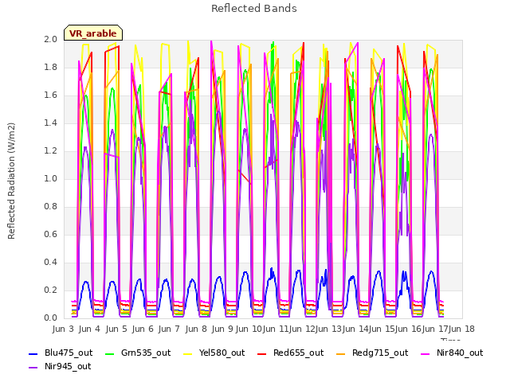Viewport: 510px width, 382px height.
Task: Click the Jun 18 x-axis tick label
Action: pyautogui.click(x=461, y=329)
